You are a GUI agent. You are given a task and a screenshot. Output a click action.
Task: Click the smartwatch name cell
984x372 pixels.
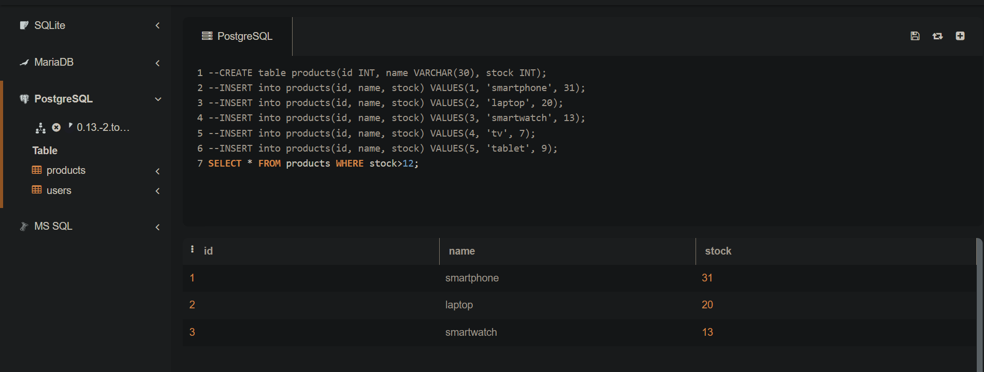(471, 332)
